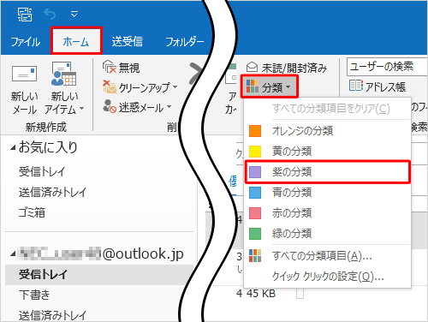Select 受信トレイ under お気に入り

[x=42, y=171]
